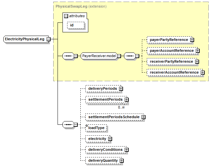Screen dimensions: 212x167
Task: Select the deliveryPeriods label
Action: 103,89
